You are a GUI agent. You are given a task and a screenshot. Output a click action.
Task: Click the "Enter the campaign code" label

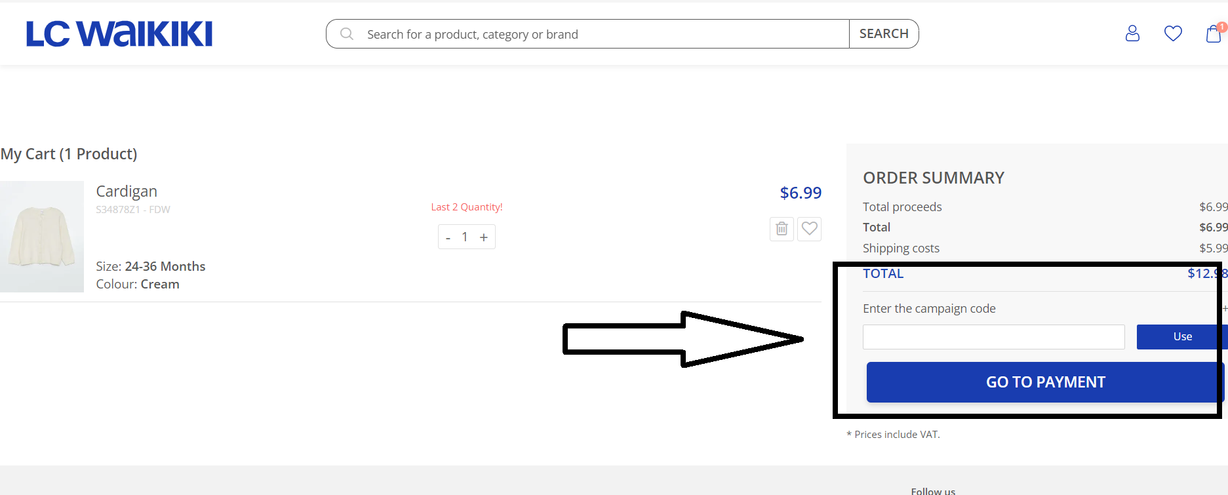(x=929, y=309)
